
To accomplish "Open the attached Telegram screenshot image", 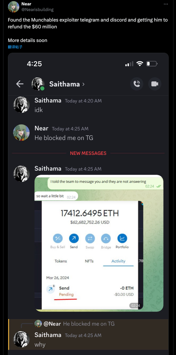I will [99, 243].
